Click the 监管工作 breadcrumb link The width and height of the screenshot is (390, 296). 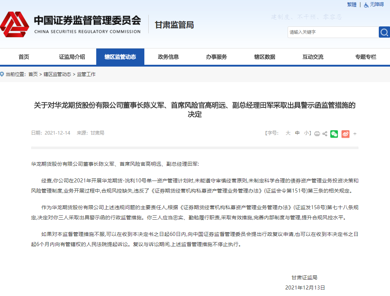pyautogui.click(x=86, y=74)
